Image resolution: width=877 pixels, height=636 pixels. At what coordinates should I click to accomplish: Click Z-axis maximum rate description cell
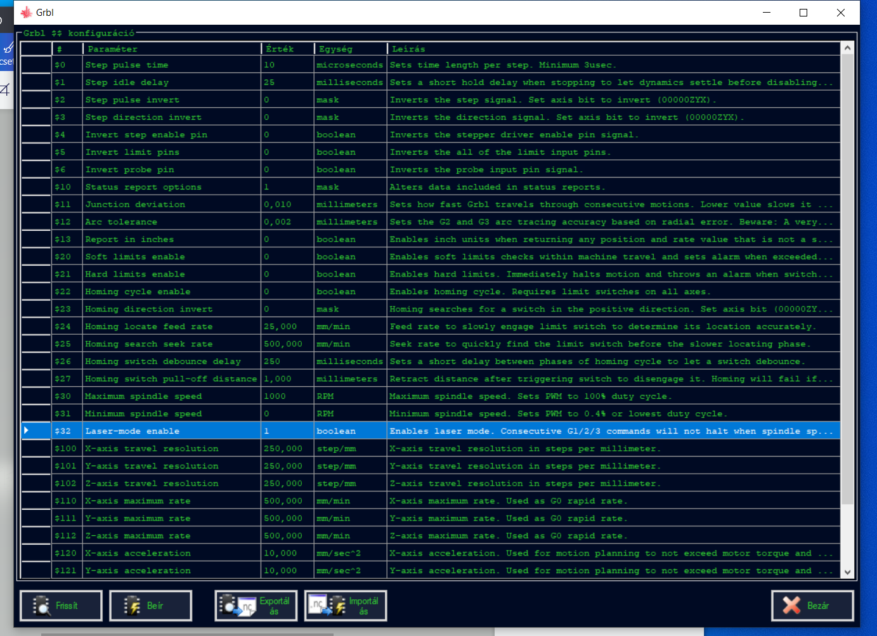click(614, 536)
